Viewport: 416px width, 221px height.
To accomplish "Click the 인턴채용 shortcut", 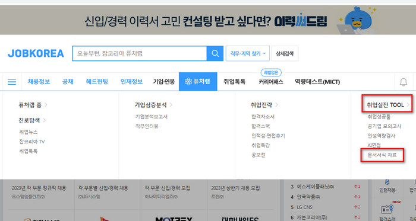I will (387, 187).
